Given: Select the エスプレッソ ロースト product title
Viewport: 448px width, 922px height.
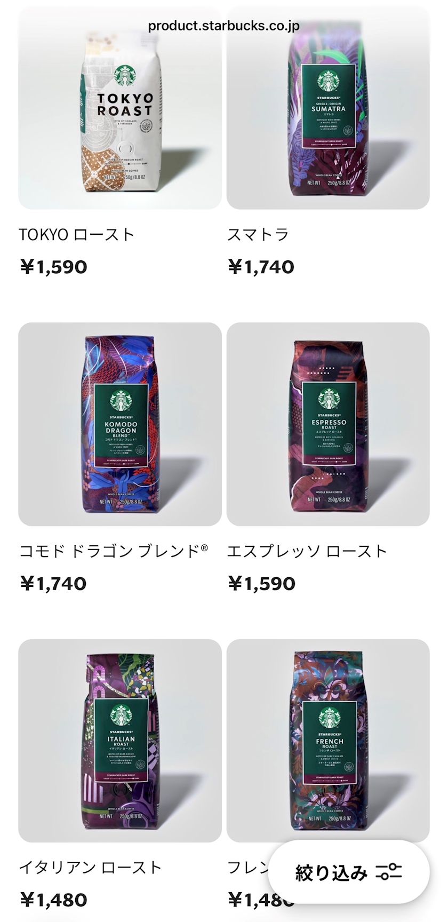Looking at the screenshot, I should pyautogui.click(x=307, y=551).
